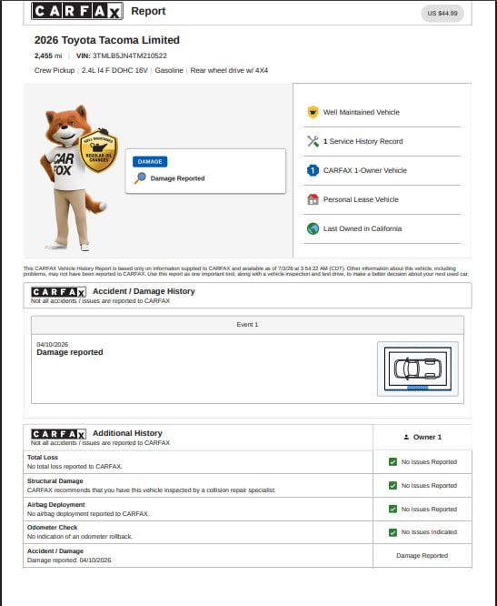Image resolution: width=497 pixels, height=606 pixels.
Task: Click the 'Airbag Deployment' row label
Action: [x=56, y=504]
